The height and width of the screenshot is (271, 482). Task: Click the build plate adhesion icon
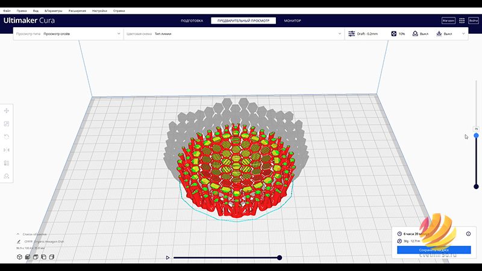(x=439, y=34)
